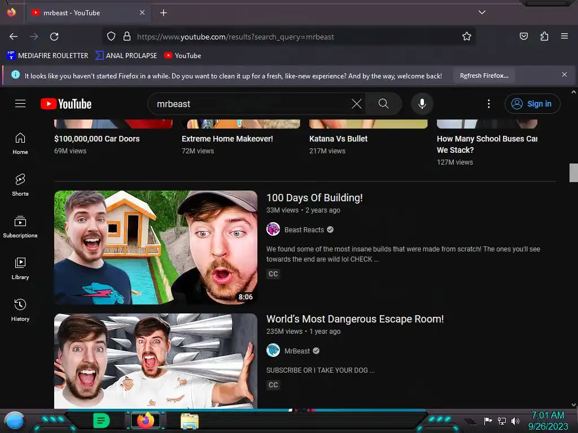Go to YouTube home via the logo

point(66,104)
